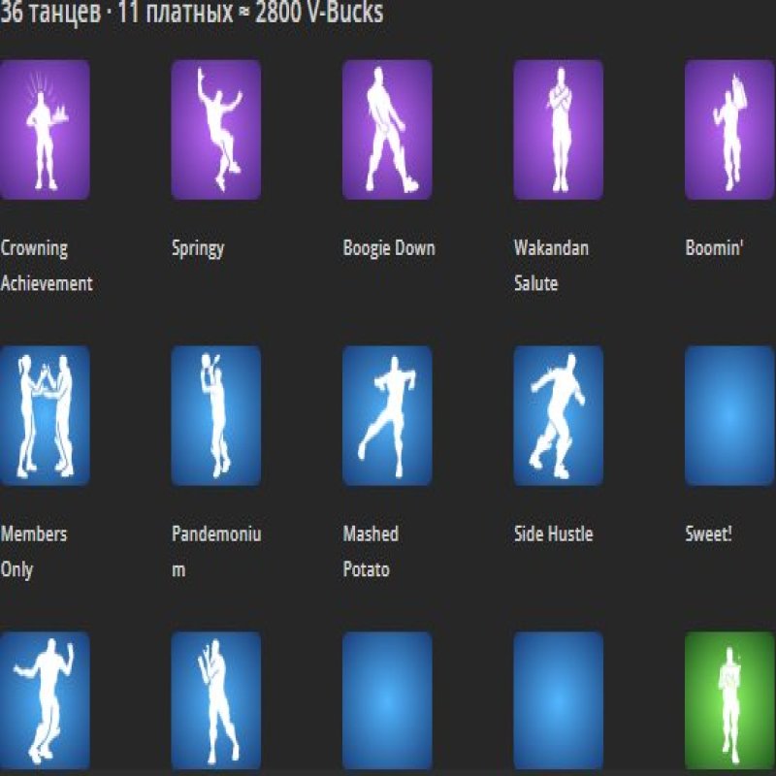Click the "Side Hustle" name text
The height and width of the screenshot is (776, 776).
553,533
